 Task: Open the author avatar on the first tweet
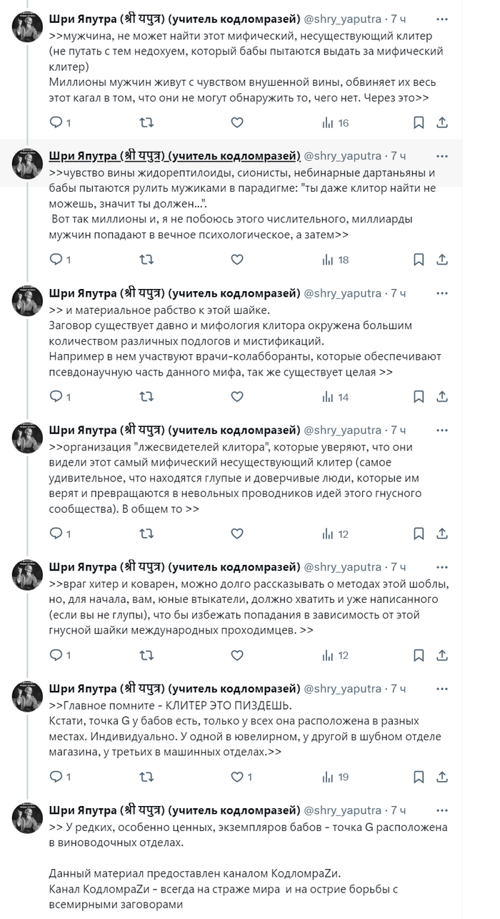point(27,28)
